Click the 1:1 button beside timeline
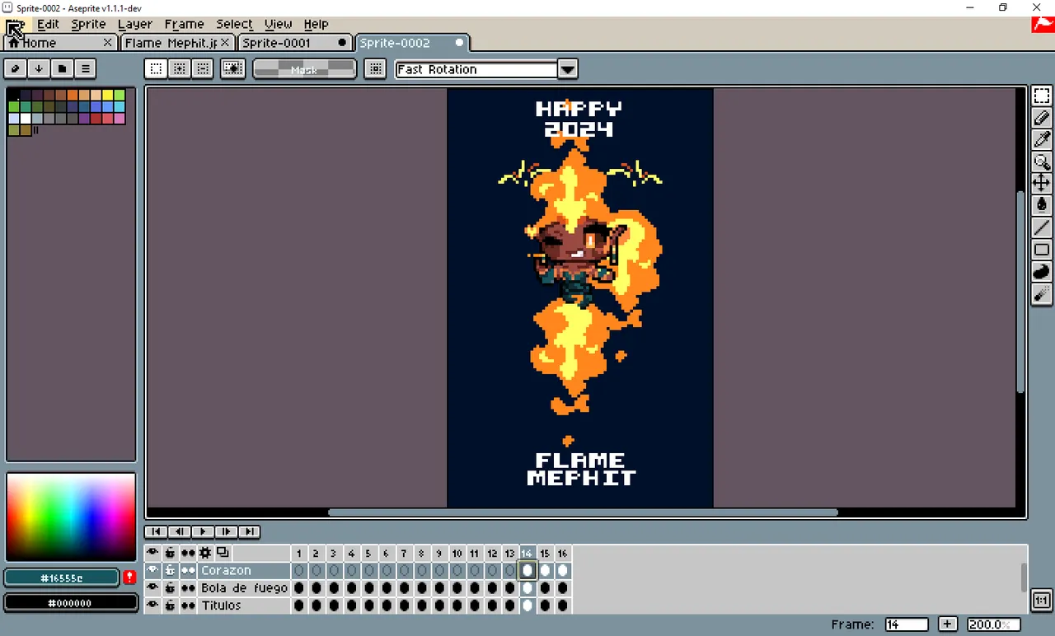1055x636 pixels. coord(1041,601)
